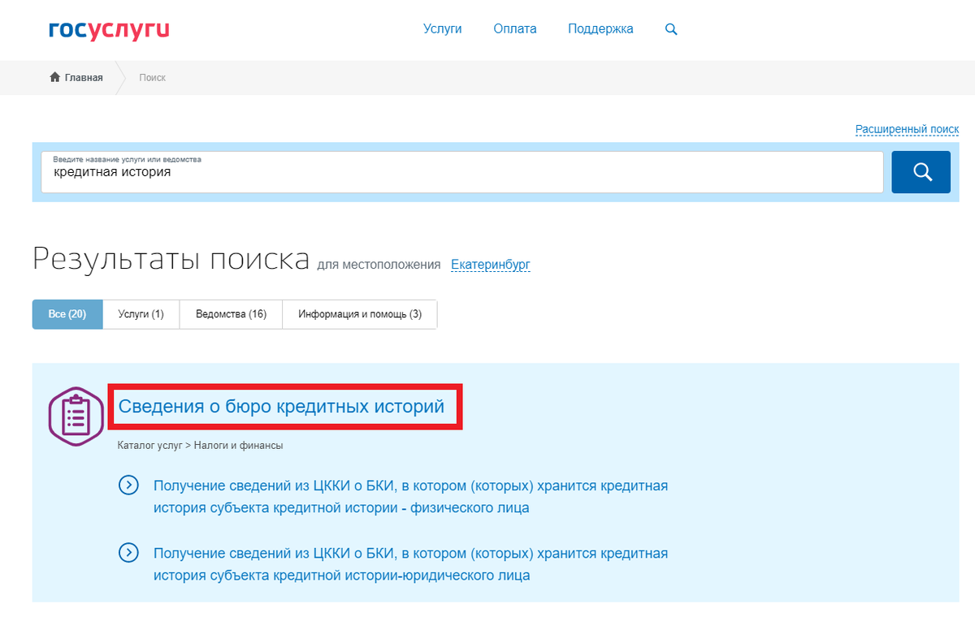Open search via header magnifier icon
The width and height of the screenshot is (975, 617).
point(671,29)
